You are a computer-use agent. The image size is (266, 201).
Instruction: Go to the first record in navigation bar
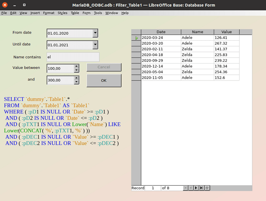pos(186,188)
